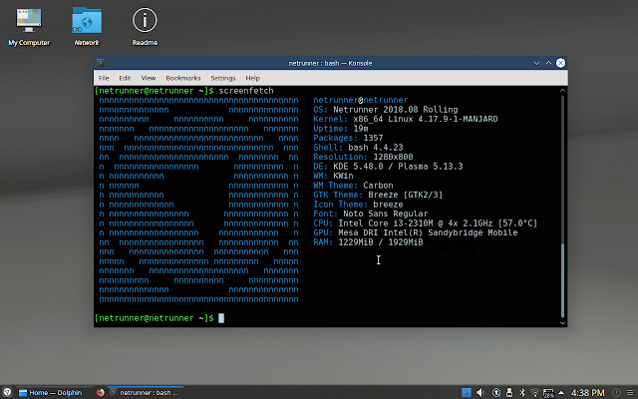The height and width of the screenshot is (399, 638).
Task: Click the Kernel 'x86_64 Linux 4.17.9-1-MANJARO' text
Action: (x=426, y=119)
